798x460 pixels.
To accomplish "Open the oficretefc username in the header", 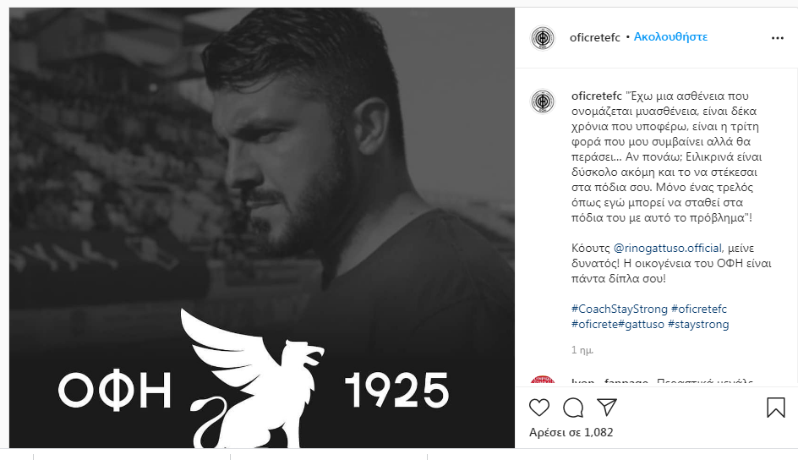I will [594, 38].
